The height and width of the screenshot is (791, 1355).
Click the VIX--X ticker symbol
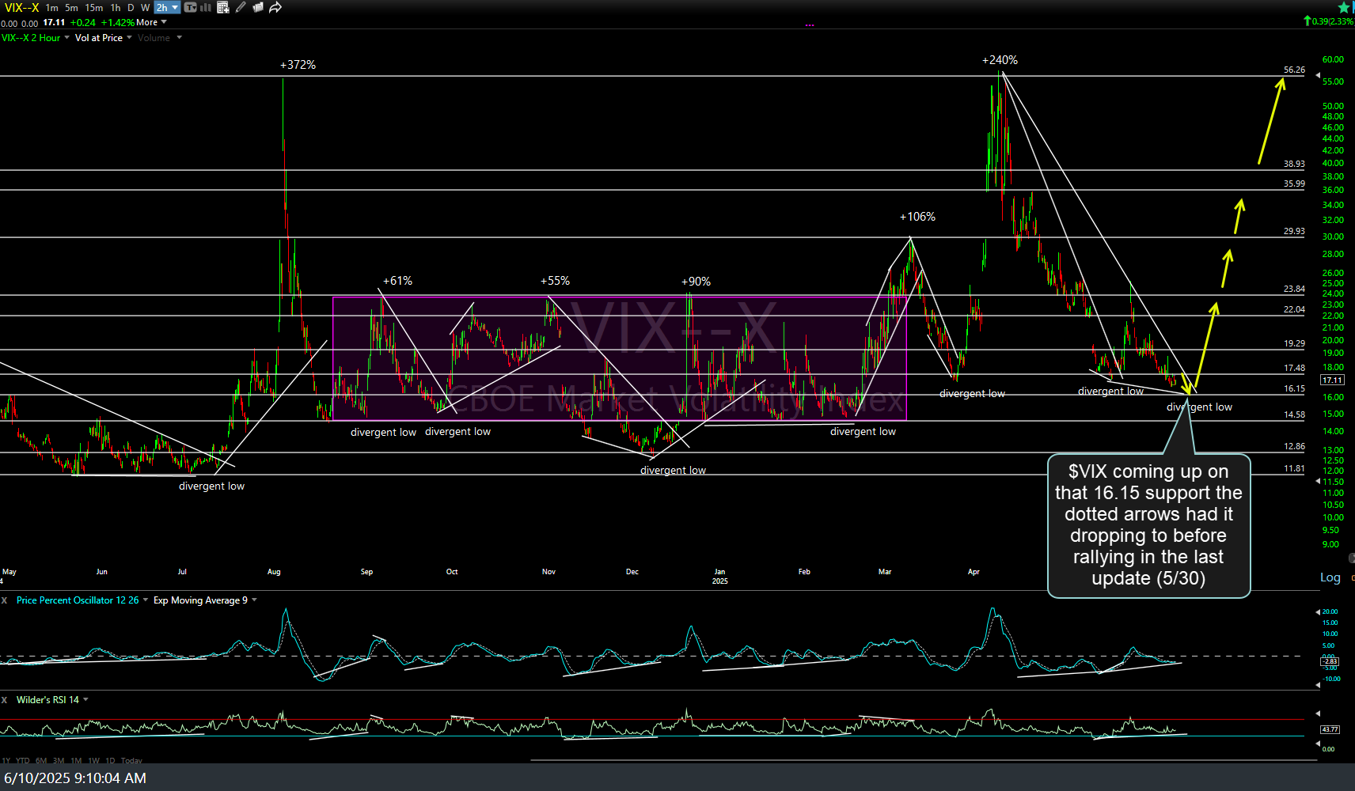pos(22,7)
